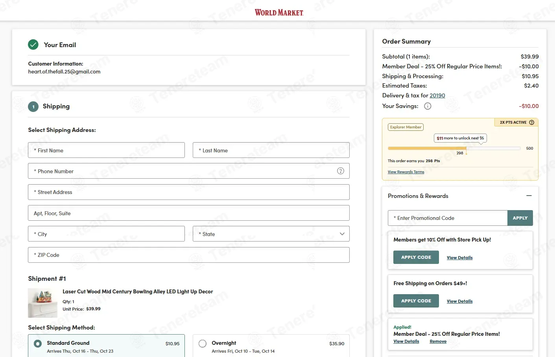Show Your Savings info icon
Image resolution: width=555 pixels, height=357 pixels.
click(x=428, y=106)
